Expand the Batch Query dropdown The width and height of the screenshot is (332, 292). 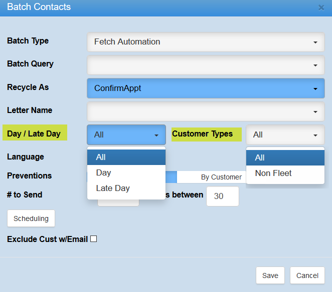[206, 65]
